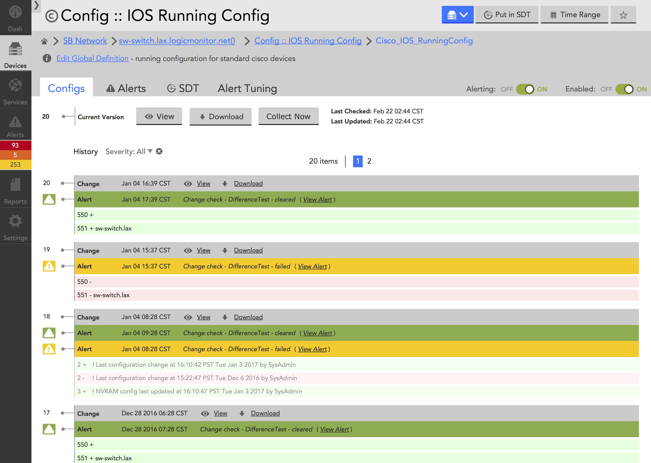Click the info icon beside Edit Global Definition
The height and width of the screenshot is (463, 651).
47,58
